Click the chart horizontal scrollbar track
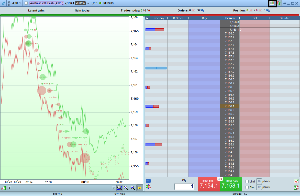 click(61, 188)
